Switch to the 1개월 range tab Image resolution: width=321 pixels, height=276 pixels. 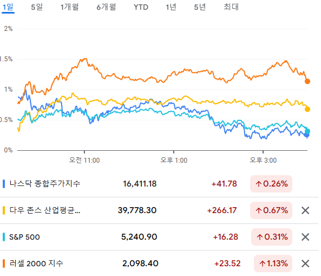tap(70, 7)
